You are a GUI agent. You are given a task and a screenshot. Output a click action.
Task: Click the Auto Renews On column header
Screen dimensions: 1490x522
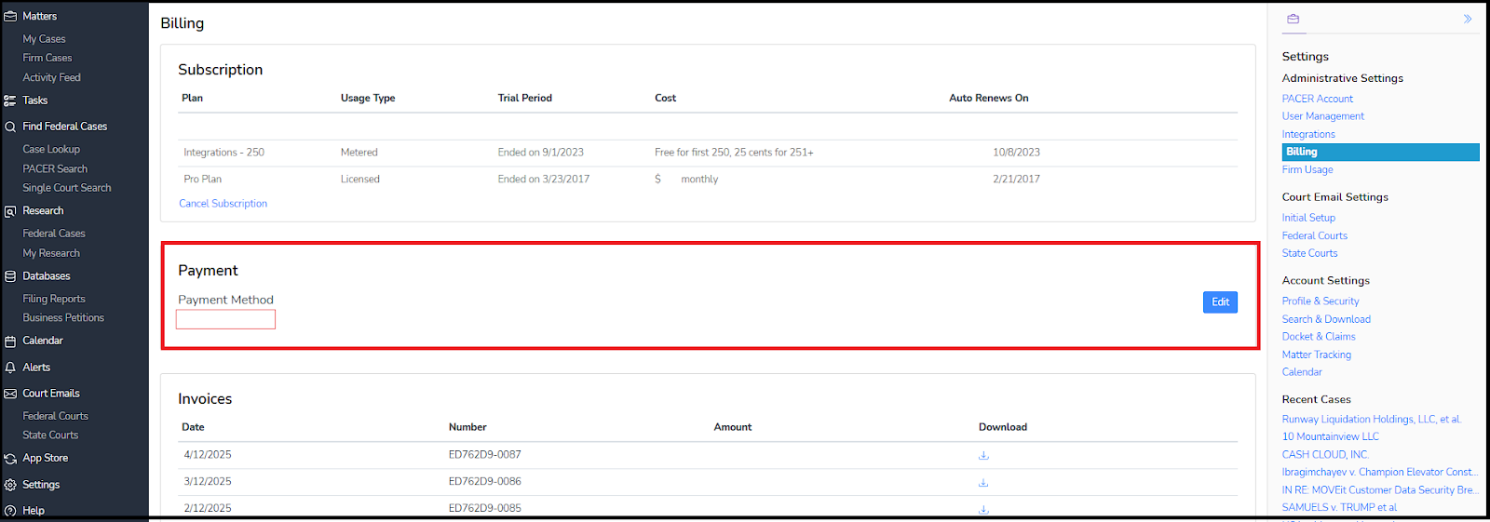click(989, 98)
